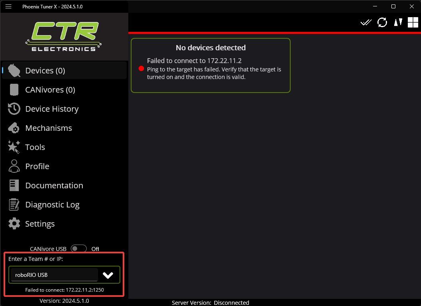Toggle the CANivore USB switch
The width and height of the screenshot is (421, 306).
coord(79,249)
